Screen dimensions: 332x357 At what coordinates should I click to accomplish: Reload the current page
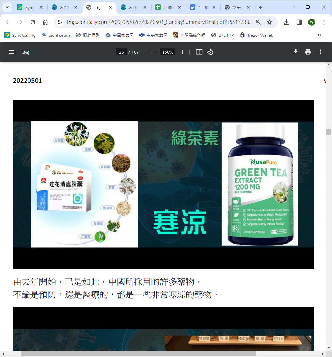[33, 22]
